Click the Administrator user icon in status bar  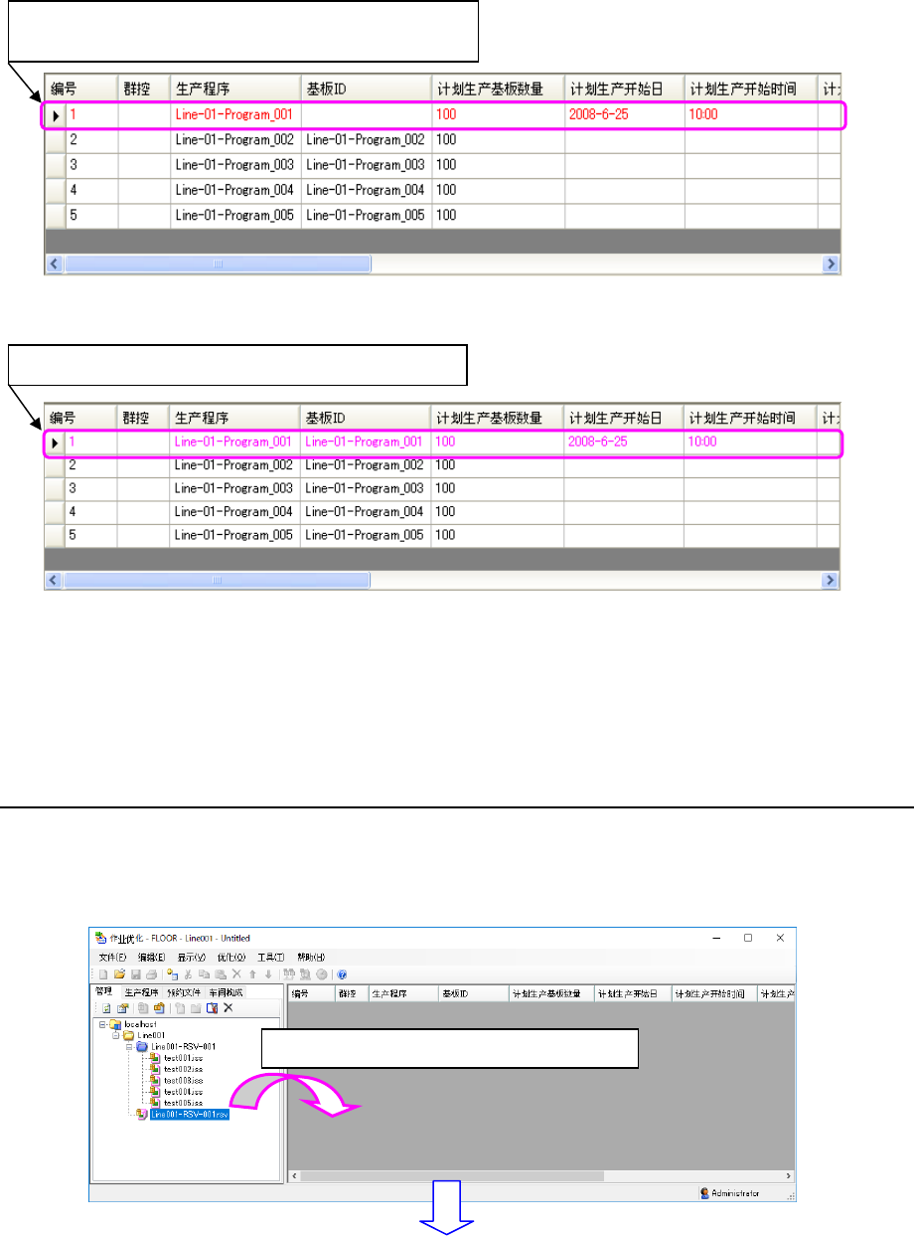(x=704, y=1192)
